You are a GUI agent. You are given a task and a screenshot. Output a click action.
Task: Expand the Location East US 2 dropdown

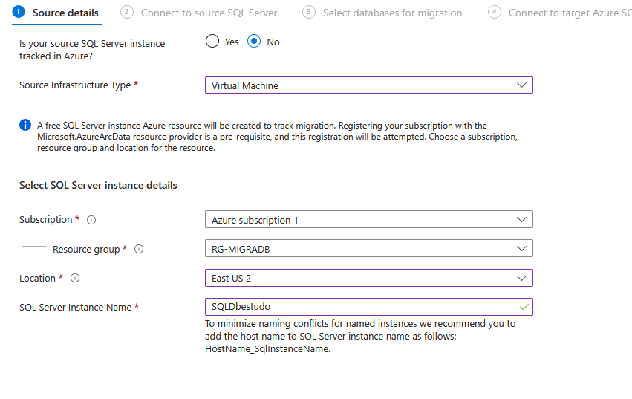point(368,278)
